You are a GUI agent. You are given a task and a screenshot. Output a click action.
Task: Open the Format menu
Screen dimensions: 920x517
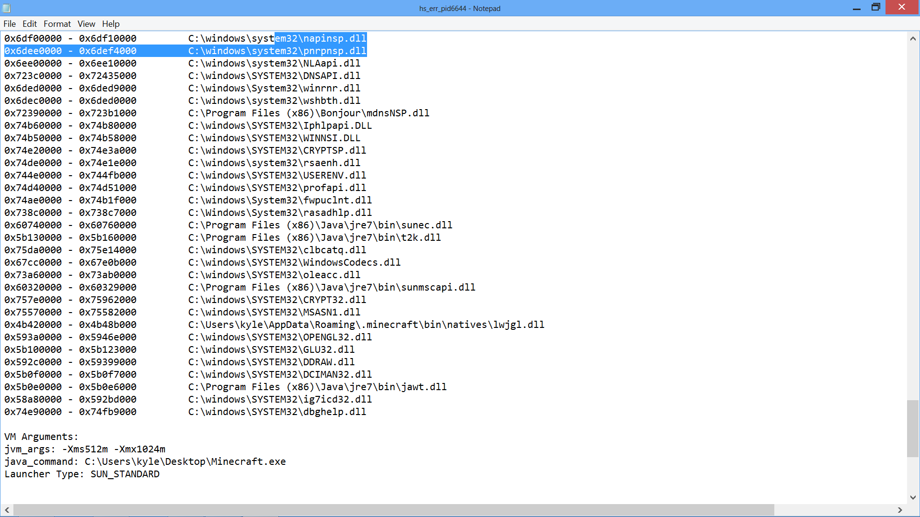coord(57,24)
